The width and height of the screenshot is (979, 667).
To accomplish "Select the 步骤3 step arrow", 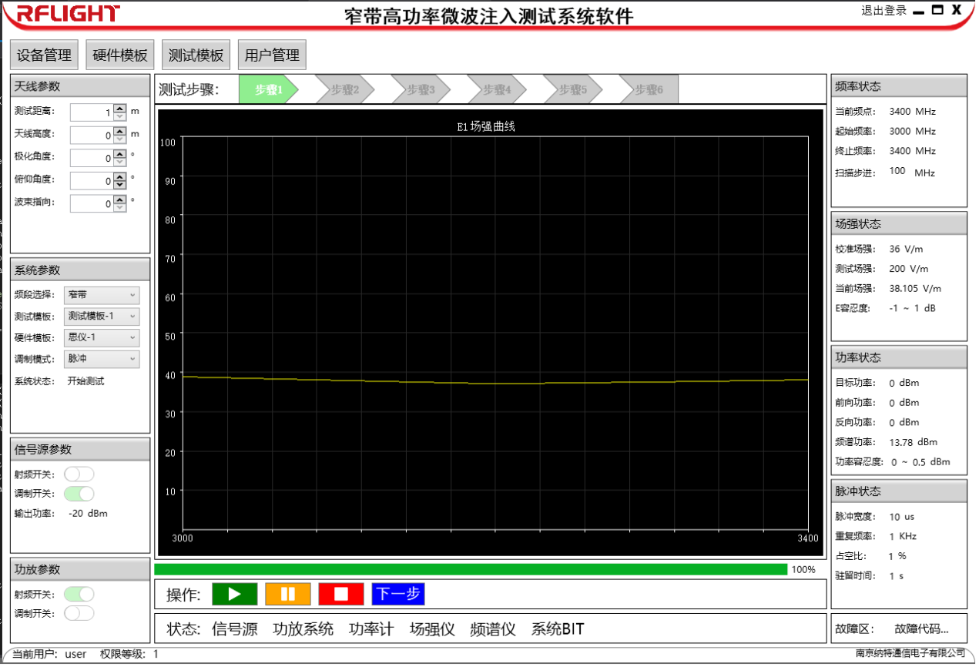I will coord(420,89).
